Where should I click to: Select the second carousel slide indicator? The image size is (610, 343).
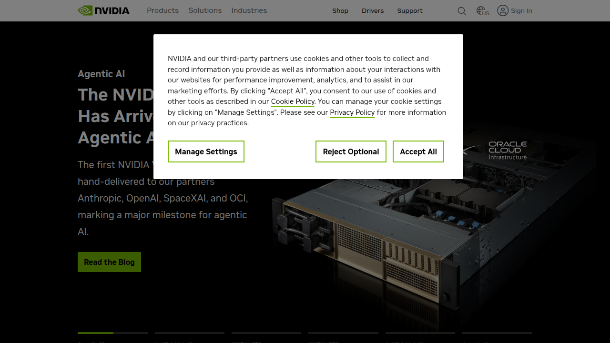click(x=190, y=333)
